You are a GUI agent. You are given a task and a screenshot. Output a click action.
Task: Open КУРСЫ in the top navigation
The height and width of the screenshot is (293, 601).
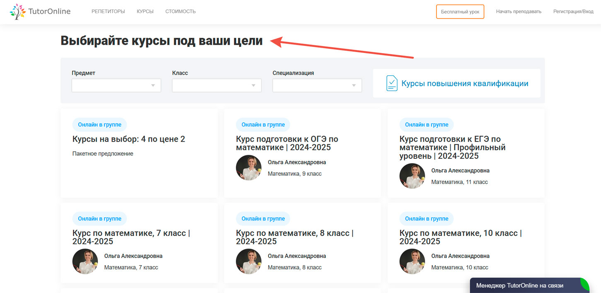tap(145, 12)
